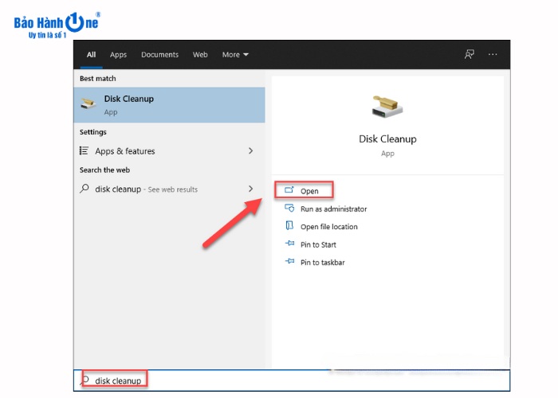Click the App label under preview title
Screen dimensions: 558x398
(x=387, y=154)
